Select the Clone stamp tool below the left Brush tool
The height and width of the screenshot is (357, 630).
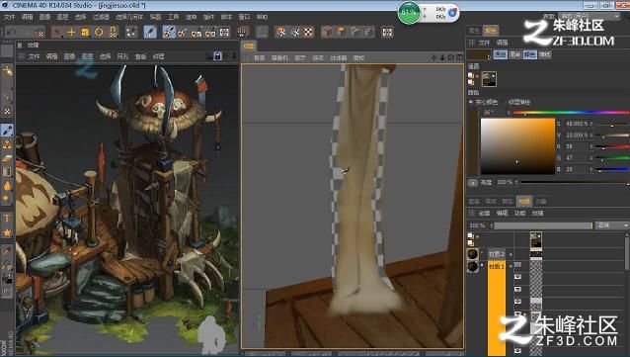7,144
